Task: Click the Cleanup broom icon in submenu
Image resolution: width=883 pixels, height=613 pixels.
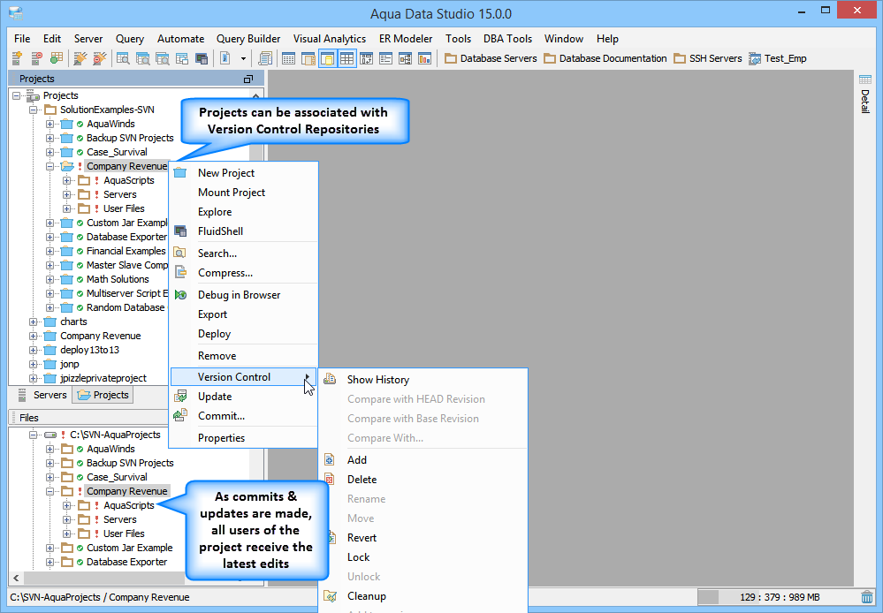Action: pos(330,596)
